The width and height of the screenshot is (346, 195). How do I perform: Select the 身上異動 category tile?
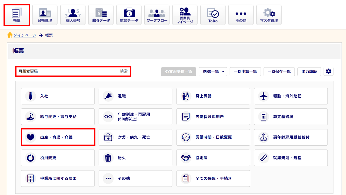[213, 96]
